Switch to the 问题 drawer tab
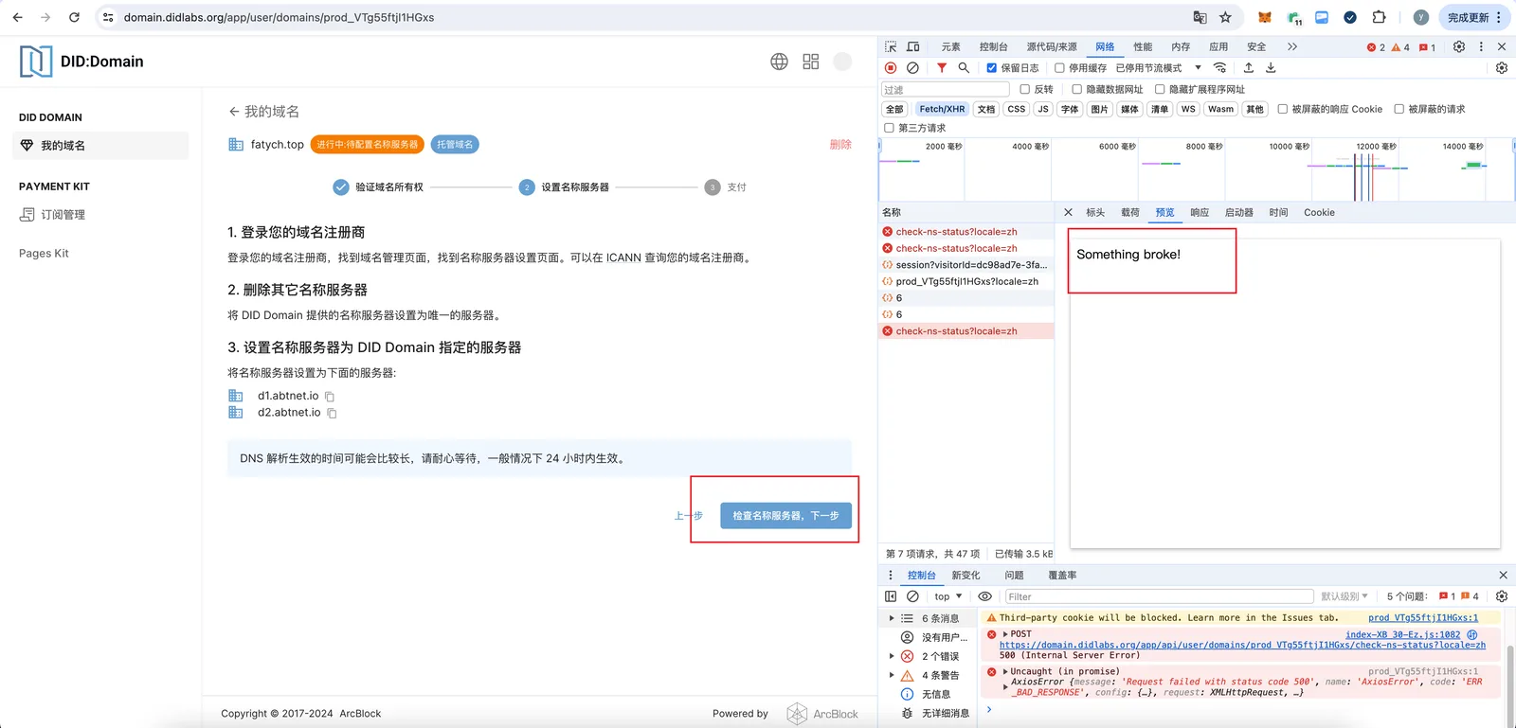 1014,576
